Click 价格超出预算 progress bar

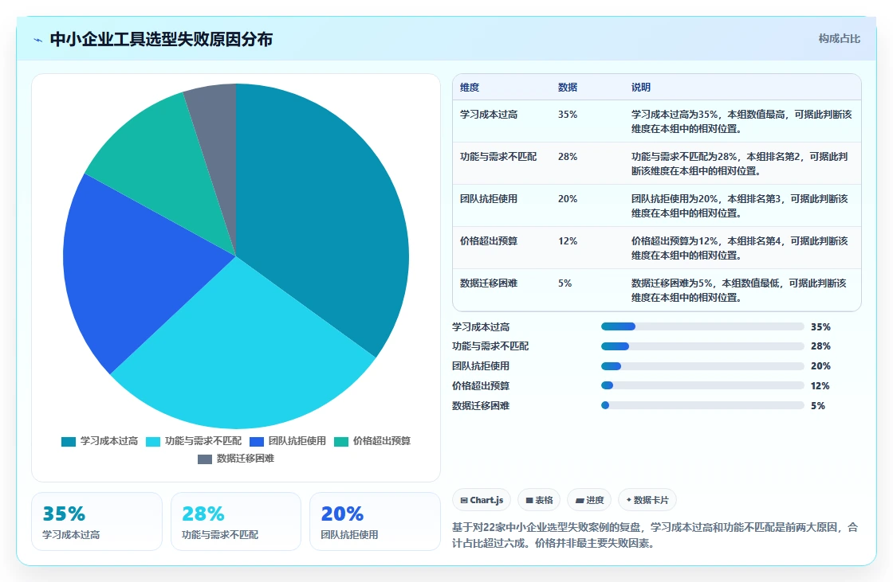pyautogui.click(x=702, y=385)
